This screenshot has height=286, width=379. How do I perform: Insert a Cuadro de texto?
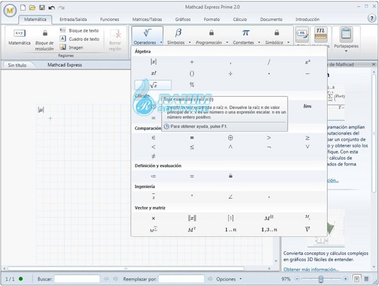coord(80,39)
